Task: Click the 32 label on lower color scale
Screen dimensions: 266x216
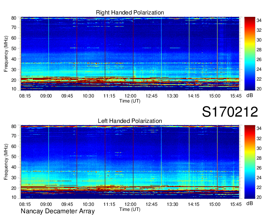Action: (x=259, y=139)
